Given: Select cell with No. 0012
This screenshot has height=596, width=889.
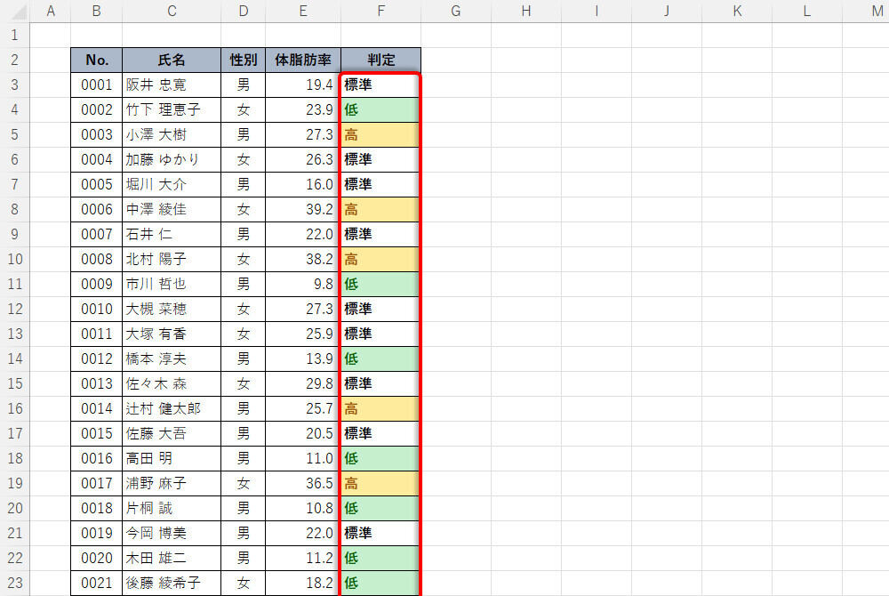Looking at the screenshot, I should 96,359.
